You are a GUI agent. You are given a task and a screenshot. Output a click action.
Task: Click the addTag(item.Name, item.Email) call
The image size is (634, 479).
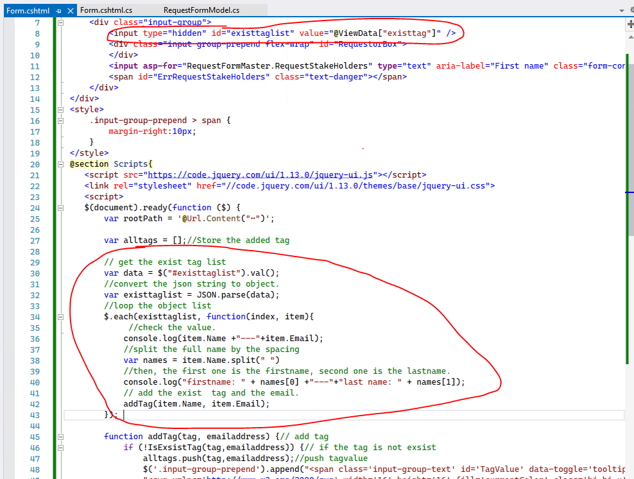[196, 404]
